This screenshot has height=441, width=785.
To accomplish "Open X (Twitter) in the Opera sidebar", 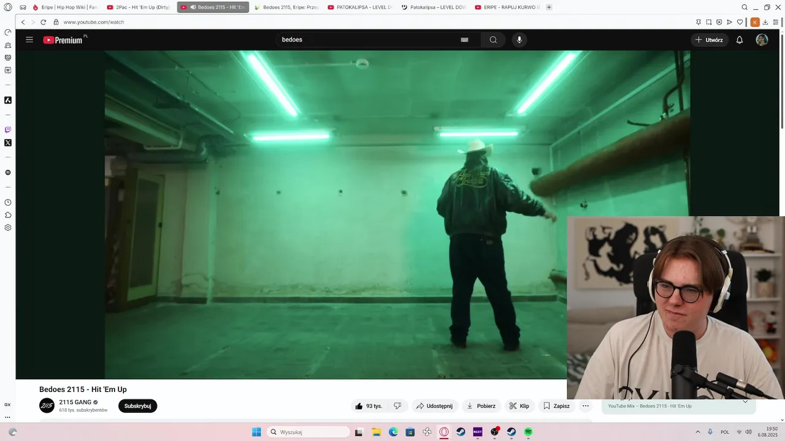I will (8, 143).
